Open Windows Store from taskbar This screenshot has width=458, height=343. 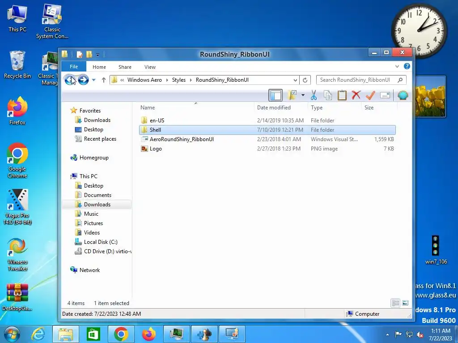pyautogui.click(x=93, y=334)
